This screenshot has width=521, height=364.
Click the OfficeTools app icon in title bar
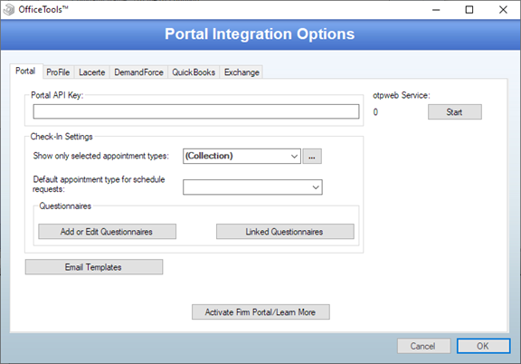point(9,9)
